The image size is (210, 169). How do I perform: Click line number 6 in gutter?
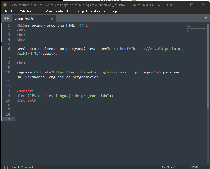pyautogui.click(x=9, y=49)
